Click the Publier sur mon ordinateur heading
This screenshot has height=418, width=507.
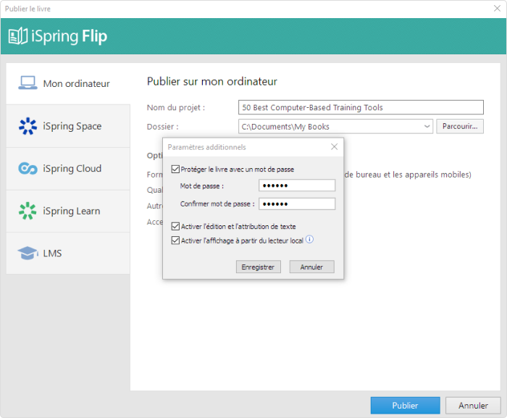pyautogui.click(x=211, y=82)
